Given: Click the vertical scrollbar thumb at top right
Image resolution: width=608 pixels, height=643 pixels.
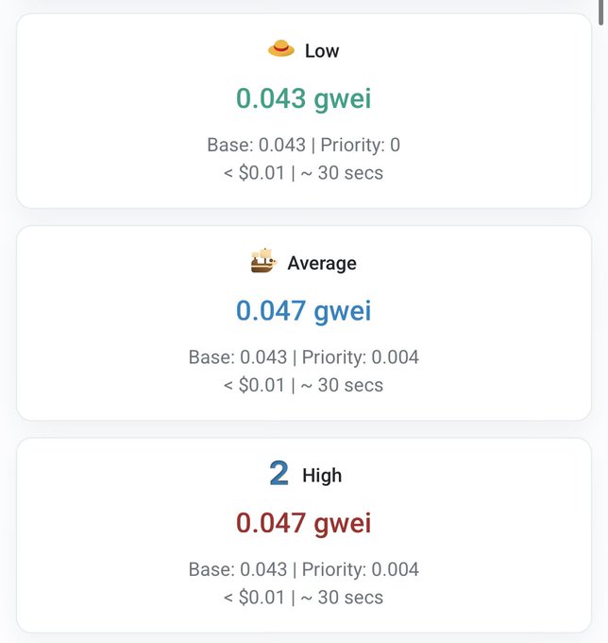Looking at the screenshot, I should 601,6.
